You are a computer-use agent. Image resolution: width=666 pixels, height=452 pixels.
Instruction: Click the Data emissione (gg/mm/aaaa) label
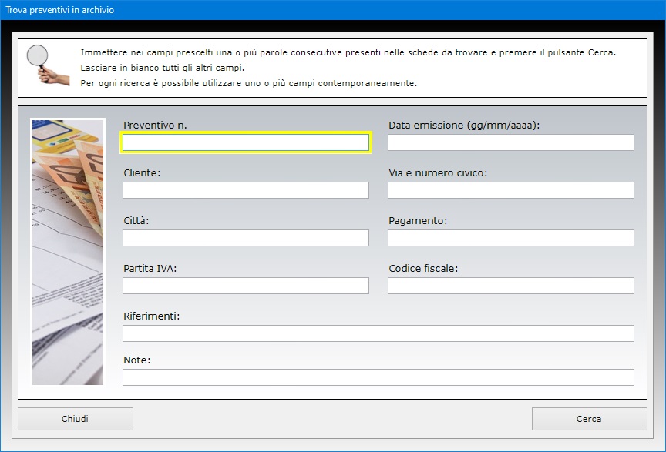point(464,126)
